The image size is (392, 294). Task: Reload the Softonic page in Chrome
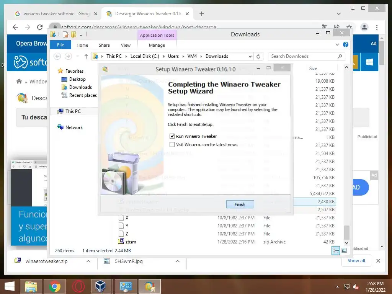pyautogui.click(x=40, y=27)
